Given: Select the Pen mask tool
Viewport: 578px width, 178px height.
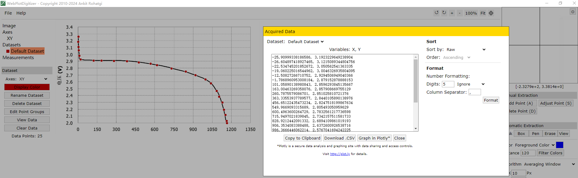Looking at the screenshot, I should [536, 133].
